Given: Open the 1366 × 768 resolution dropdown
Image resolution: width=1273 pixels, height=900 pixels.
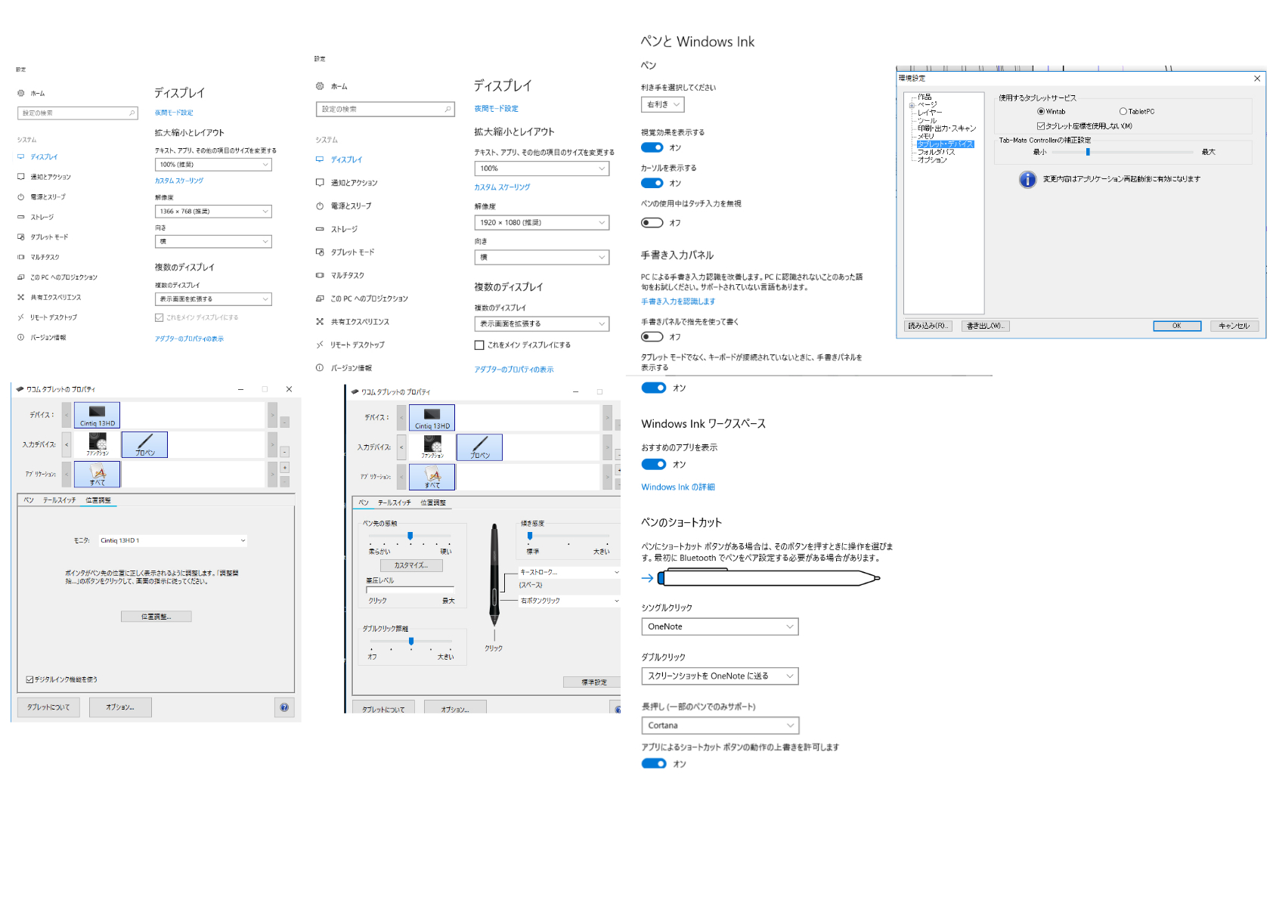Looking at the screenshot, I should [x=213, y=212].
